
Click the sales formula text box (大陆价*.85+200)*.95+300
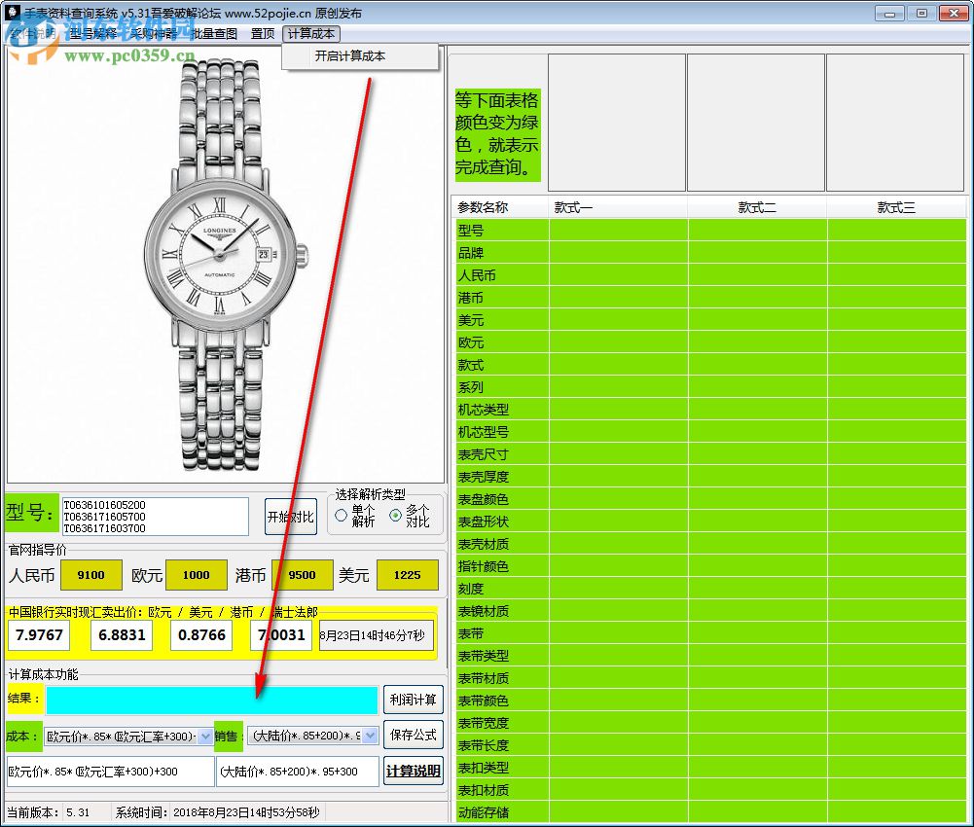pos(298,772)
